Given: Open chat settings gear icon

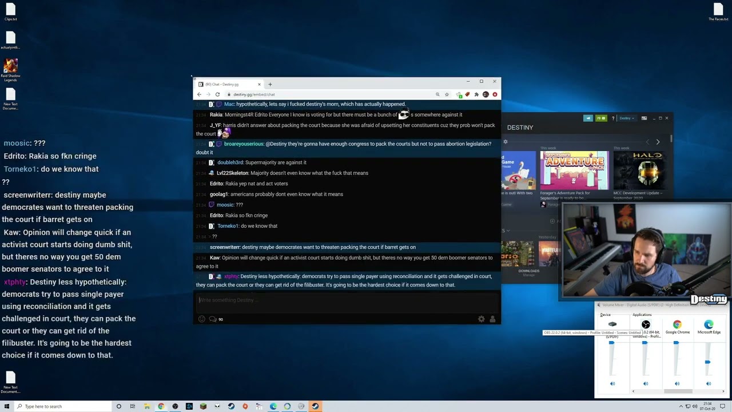Looking at the screenshot, I should tap(482, 319).
